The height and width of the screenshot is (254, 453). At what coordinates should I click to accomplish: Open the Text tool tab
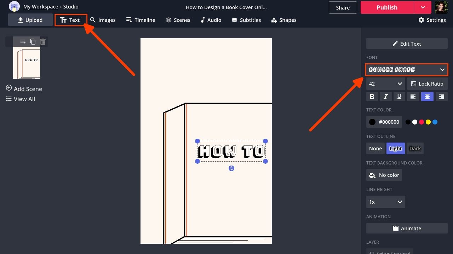pyautogui.click(x=70, y=20)
